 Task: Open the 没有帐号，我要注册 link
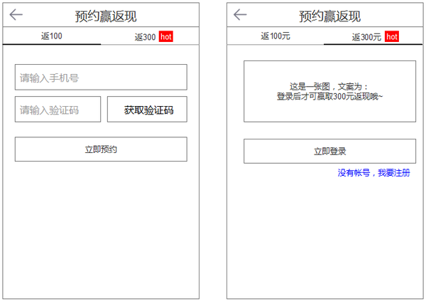point(373,173)
